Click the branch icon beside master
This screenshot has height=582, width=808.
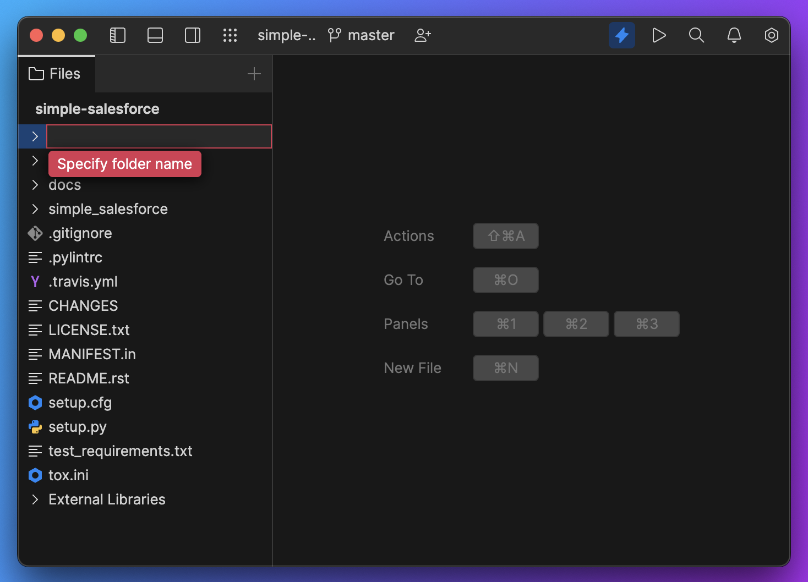click(x=335, y=35)
